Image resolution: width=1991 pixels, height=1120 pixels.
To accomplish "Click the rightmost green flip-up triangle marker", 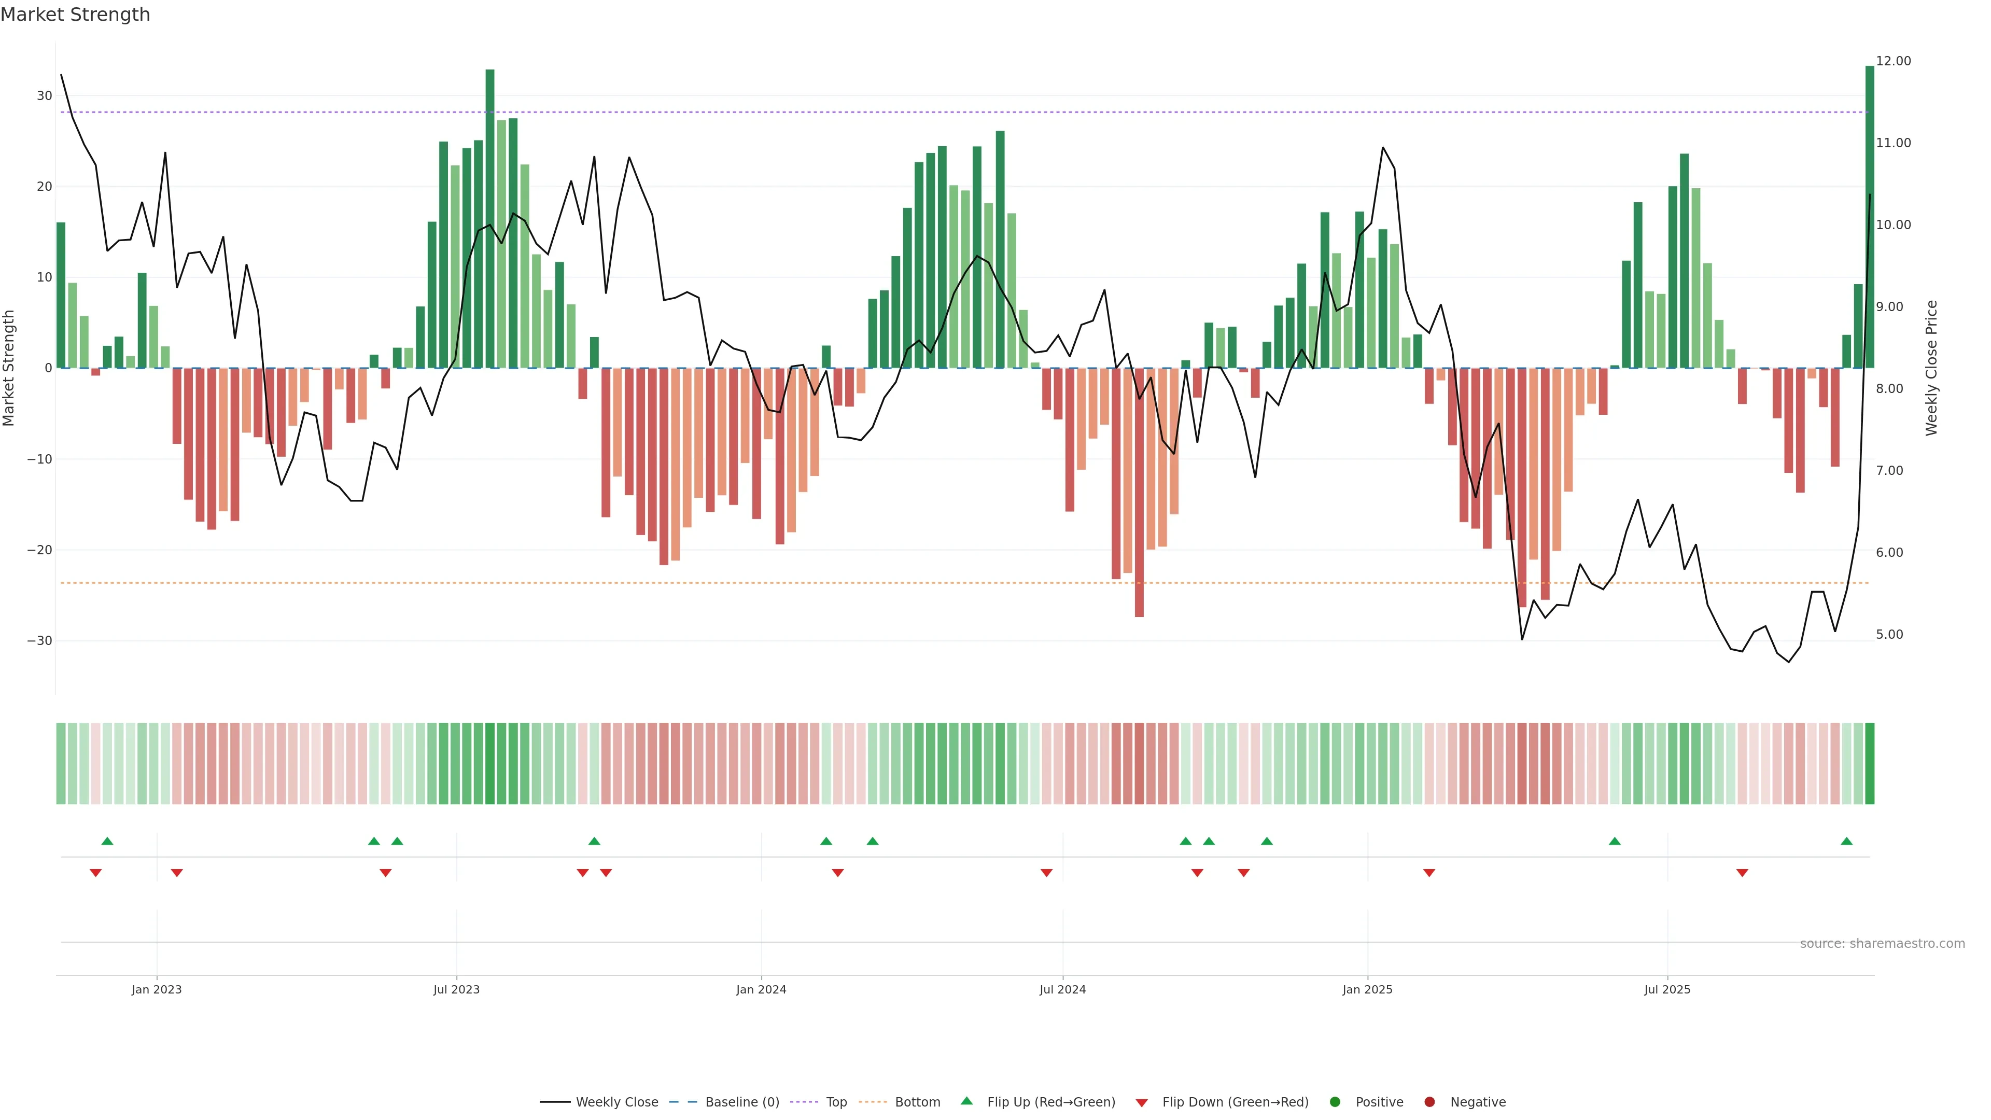I will [x=1846, y=841].
